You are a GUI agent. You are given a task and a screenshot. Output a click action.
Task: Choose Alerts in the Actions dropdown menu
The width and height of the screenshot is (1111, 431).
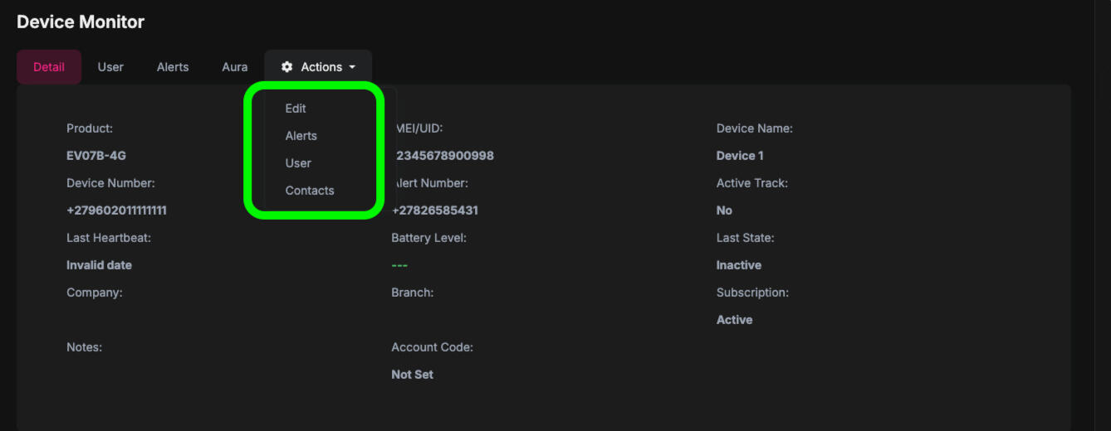301,136
